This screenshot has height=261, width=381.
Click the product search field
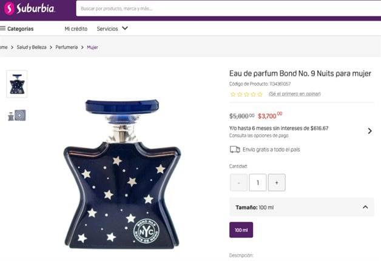(224, 8)
